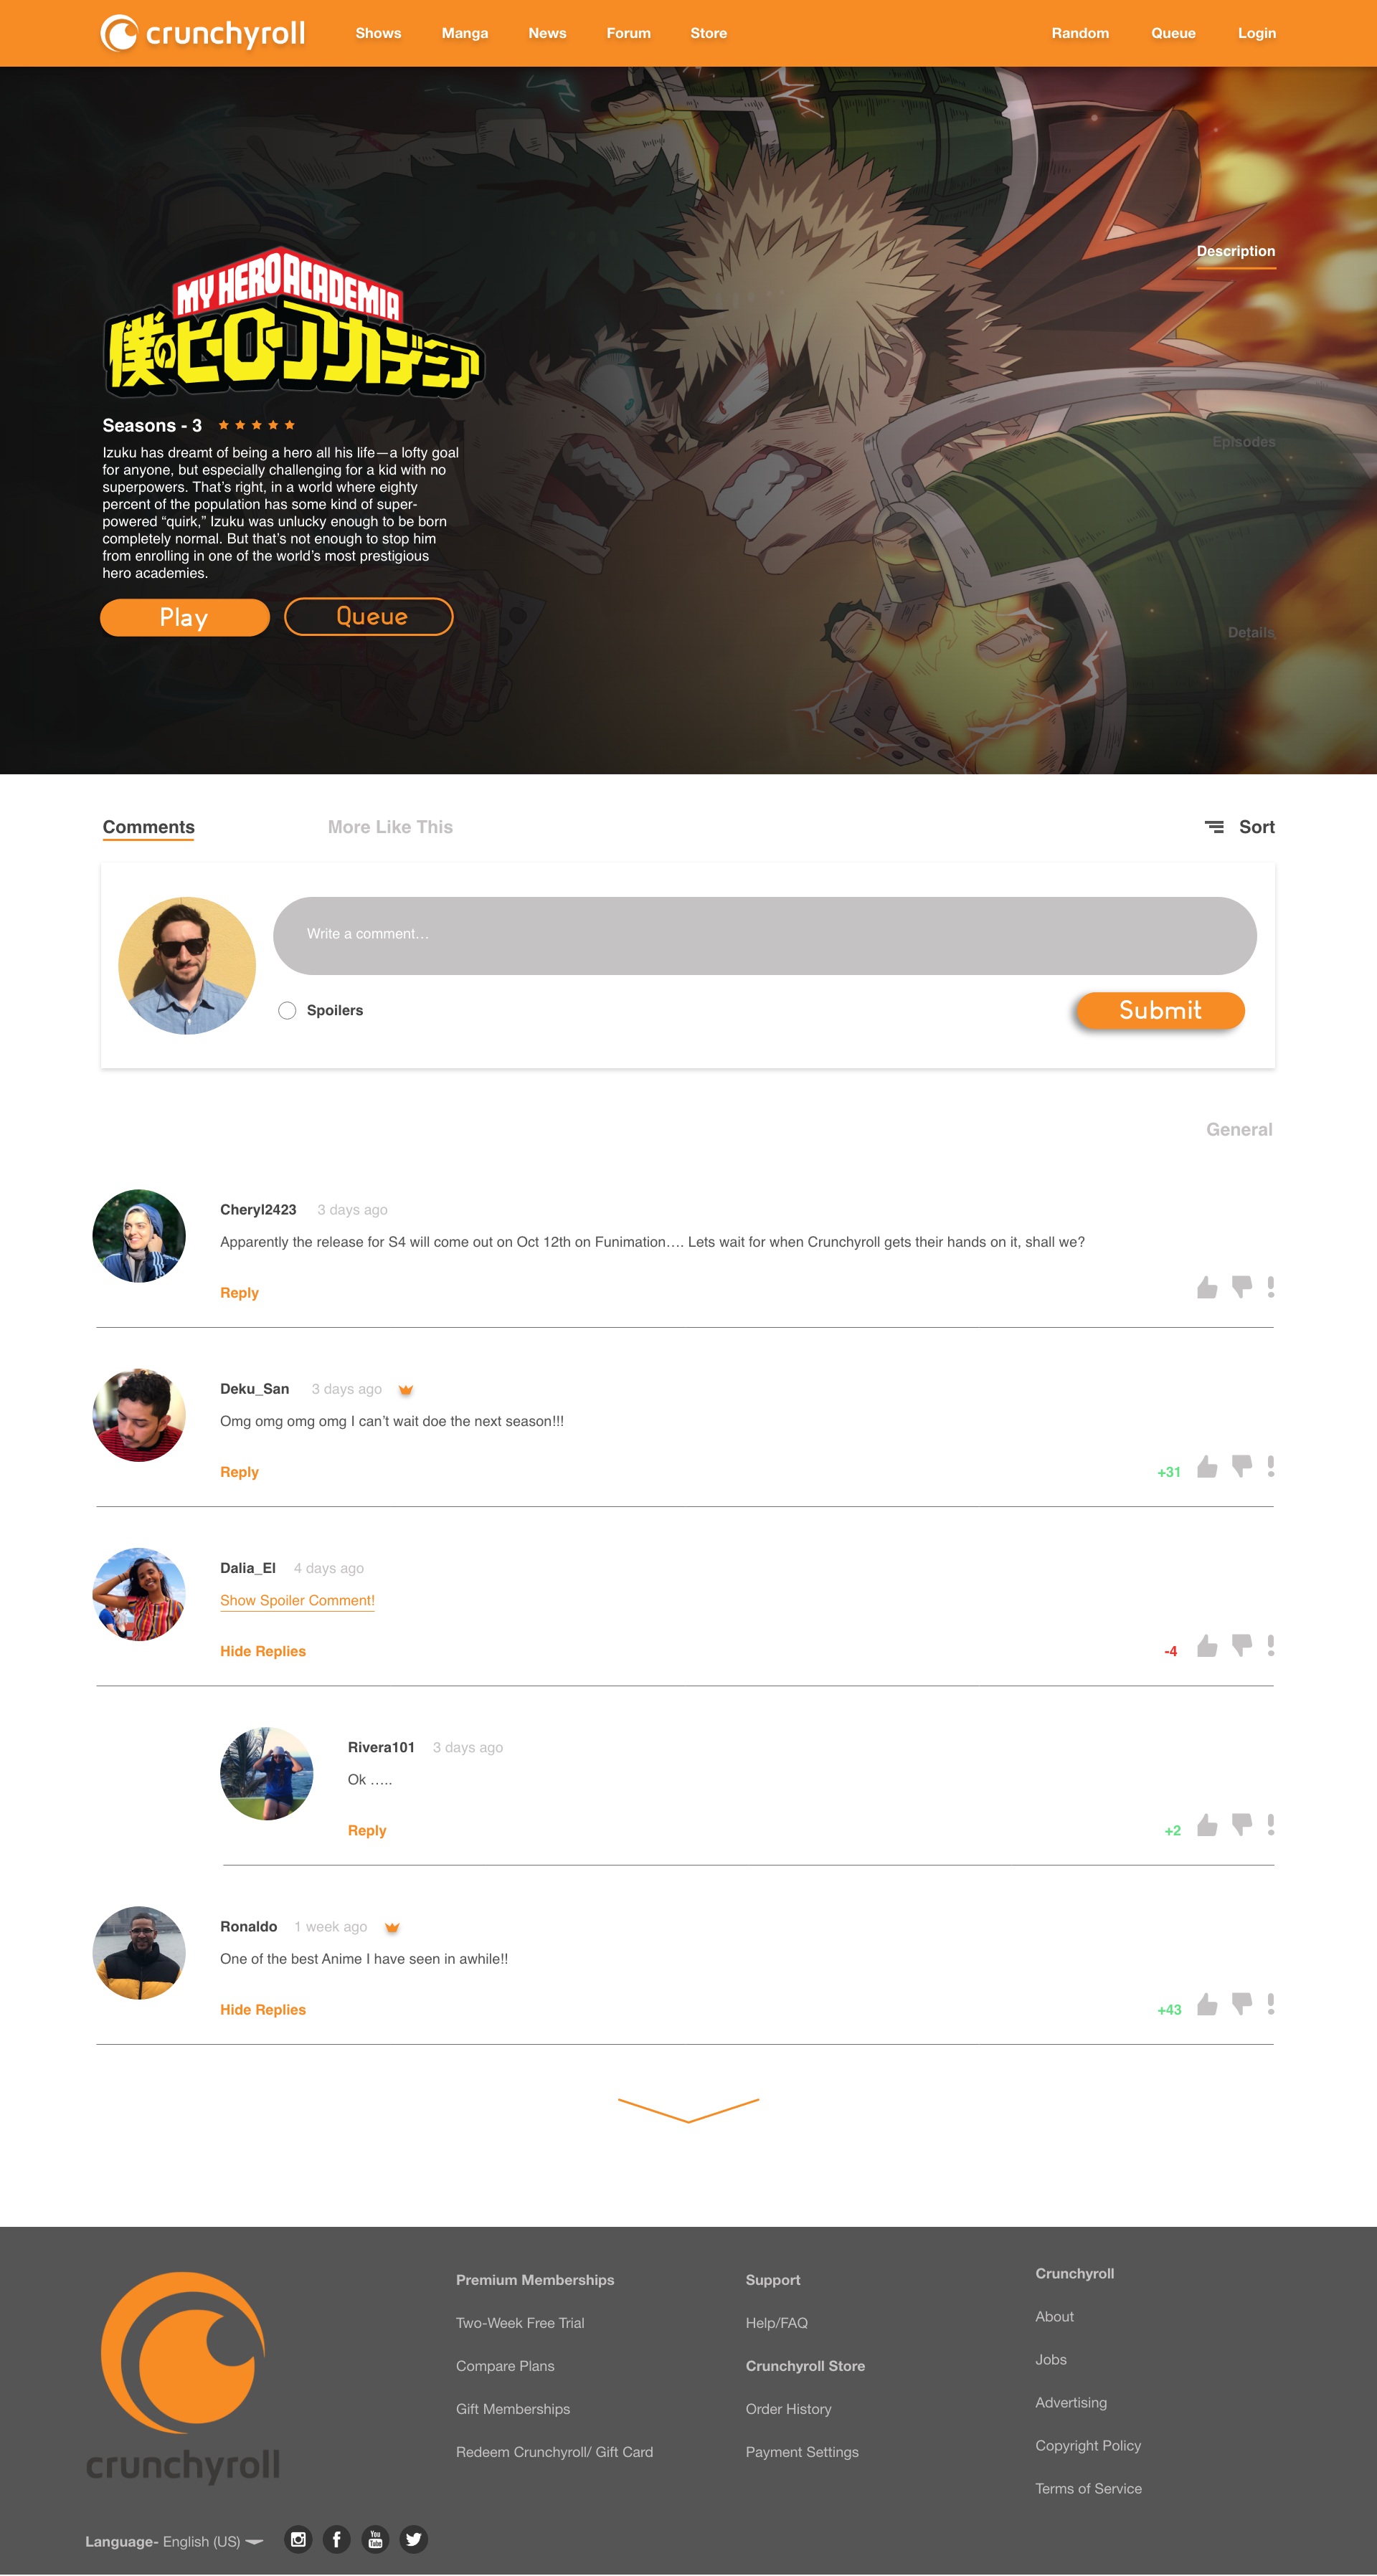The width and height of the screenshot is (1377, 2576).
Task: Dislike Cheryl2423's comment with thumbs down
Action: 1242,1288
